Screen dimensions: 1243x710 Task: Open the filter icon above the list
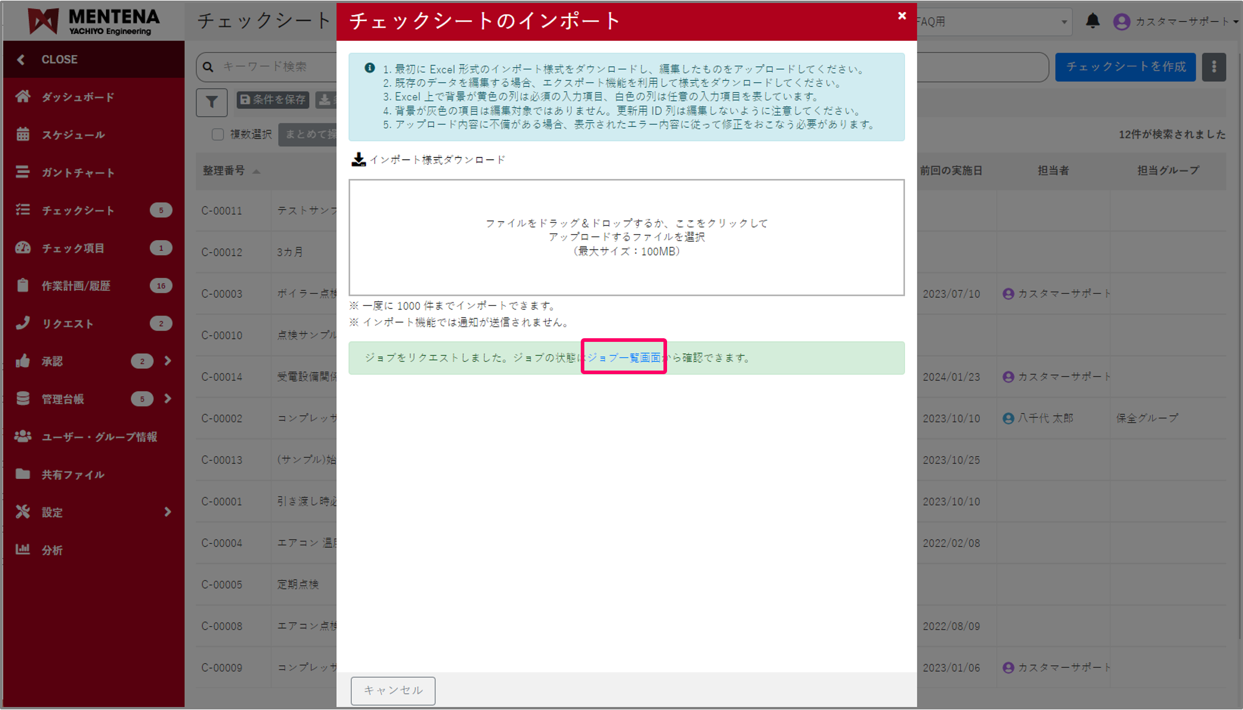click(x=211, y=102)
